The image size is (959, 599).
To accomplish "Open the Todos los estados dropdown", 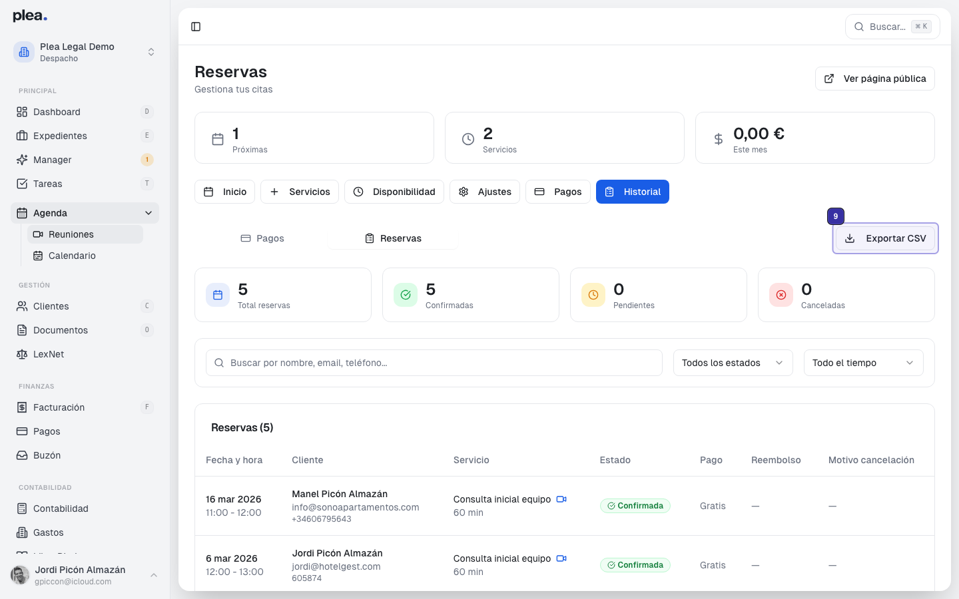I will click(733, 363).
